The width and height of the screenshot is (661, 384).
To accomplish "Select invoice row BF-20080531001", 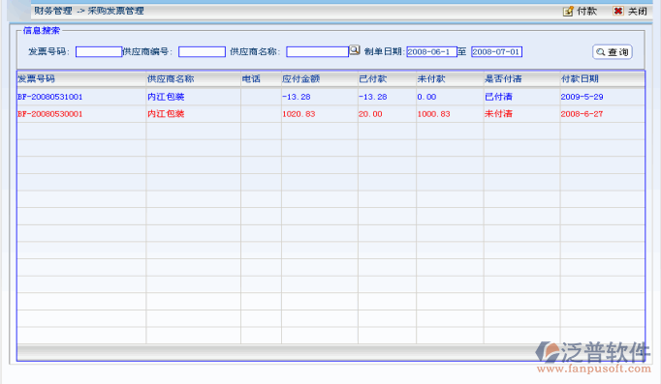I will coord(330,97).
